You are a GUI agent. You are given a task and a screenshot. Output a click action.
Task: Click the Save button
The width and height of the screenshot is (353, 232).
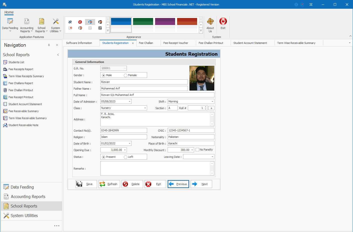(86, 184)
